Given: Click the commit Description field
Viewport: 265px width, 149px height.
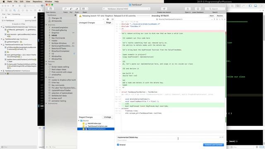Looking at the screenshot, I should click(170, 140).
